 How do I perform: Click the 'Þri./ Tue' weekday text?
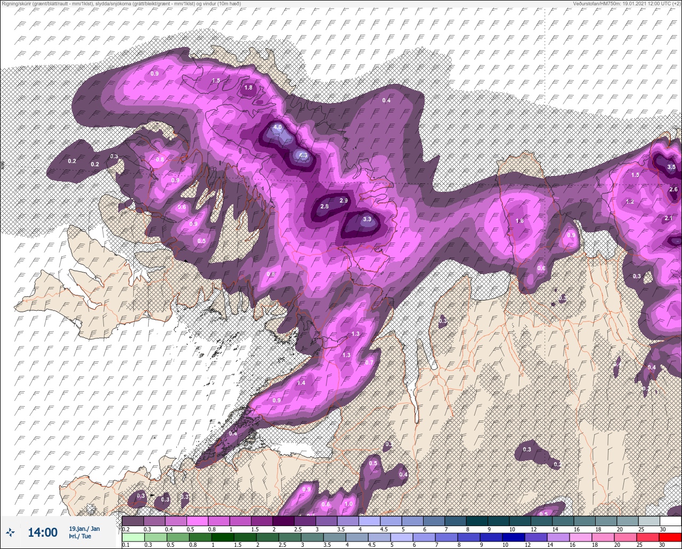(80, 536)
